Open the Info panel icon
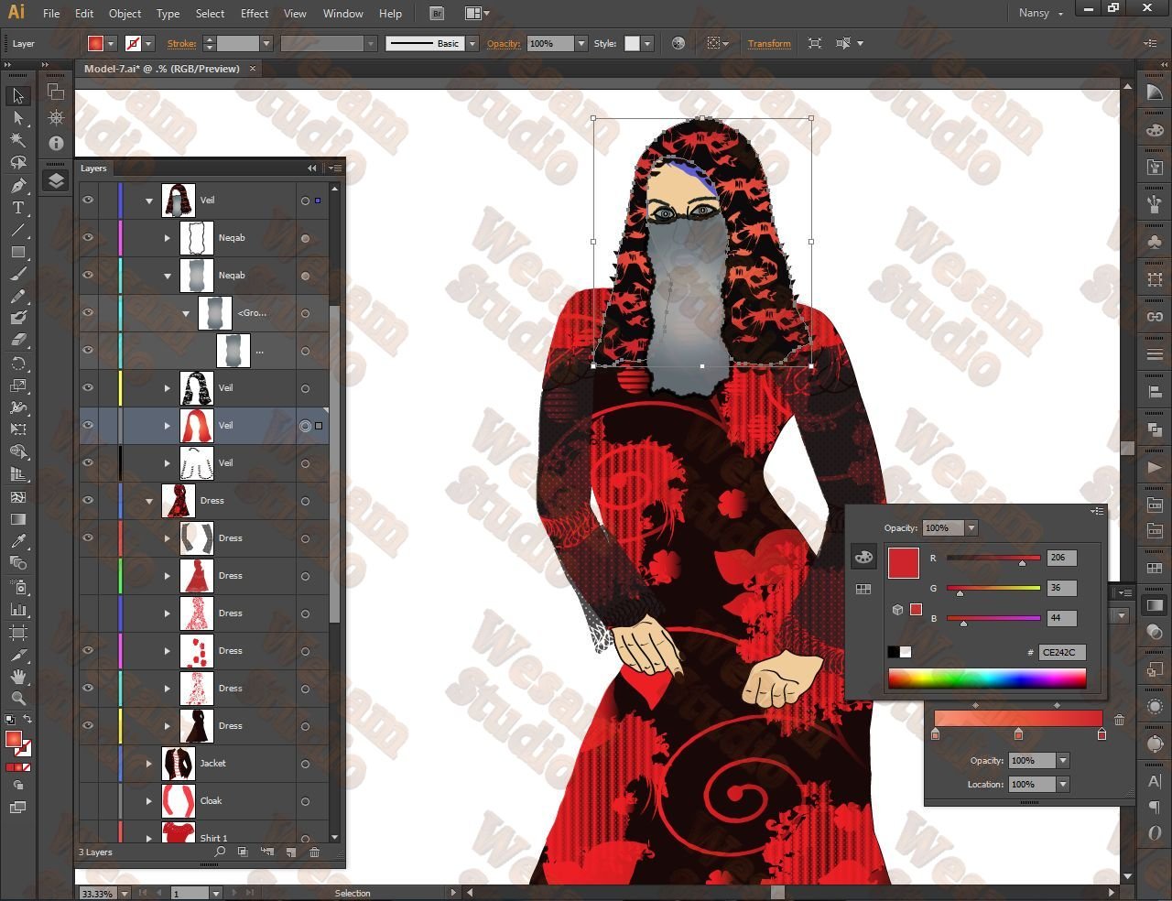The width and height of the screenshot is (1172, 901). coord(56,143)
